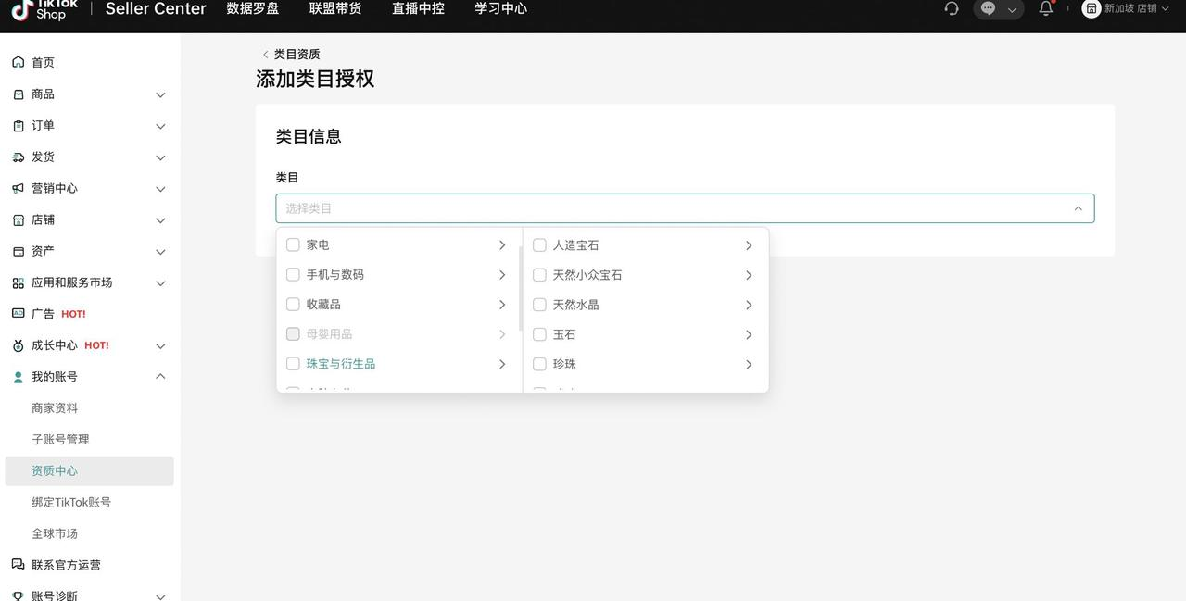Click the notification bell icon
The height and width of the screenshot is (601, 1186).
click(x=1046, y=8)
